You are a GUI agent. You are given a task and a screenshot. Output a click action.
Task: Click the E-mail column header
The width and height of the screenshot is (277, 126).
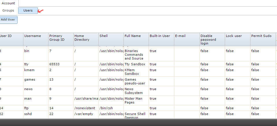[x=180, y=36]
